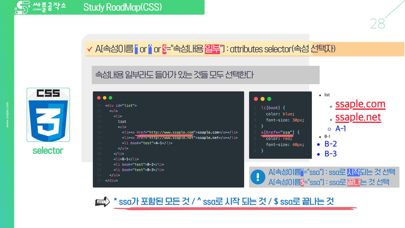Open the ssaple.net link
The image size is (405, 228).
[358, 117]
